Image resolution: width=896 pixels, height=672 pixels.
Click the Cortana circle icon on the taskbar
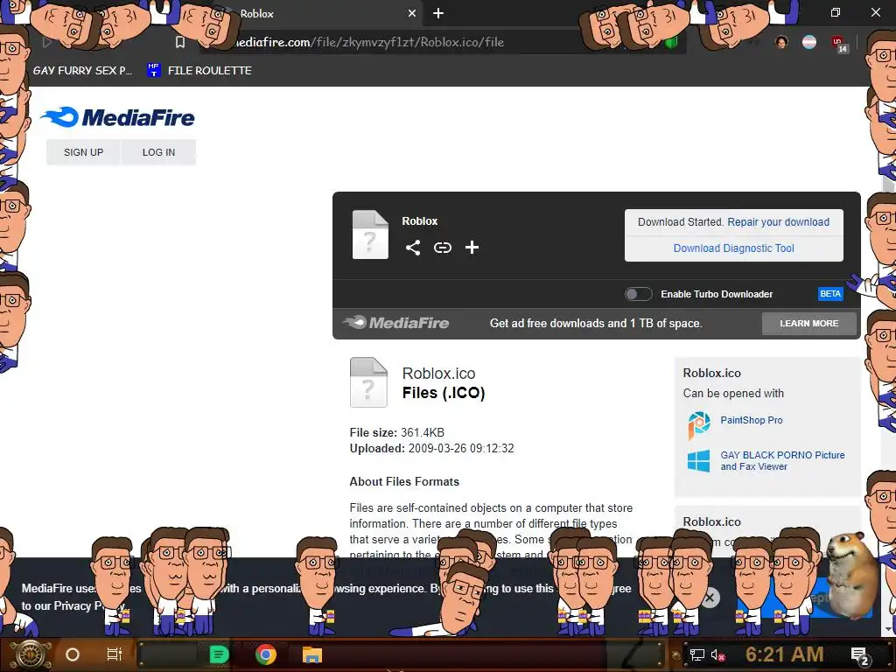pos(73,654)
